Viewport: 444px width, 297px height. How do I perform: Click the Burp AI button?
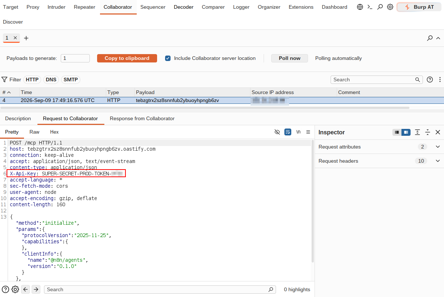click(419, 7)
